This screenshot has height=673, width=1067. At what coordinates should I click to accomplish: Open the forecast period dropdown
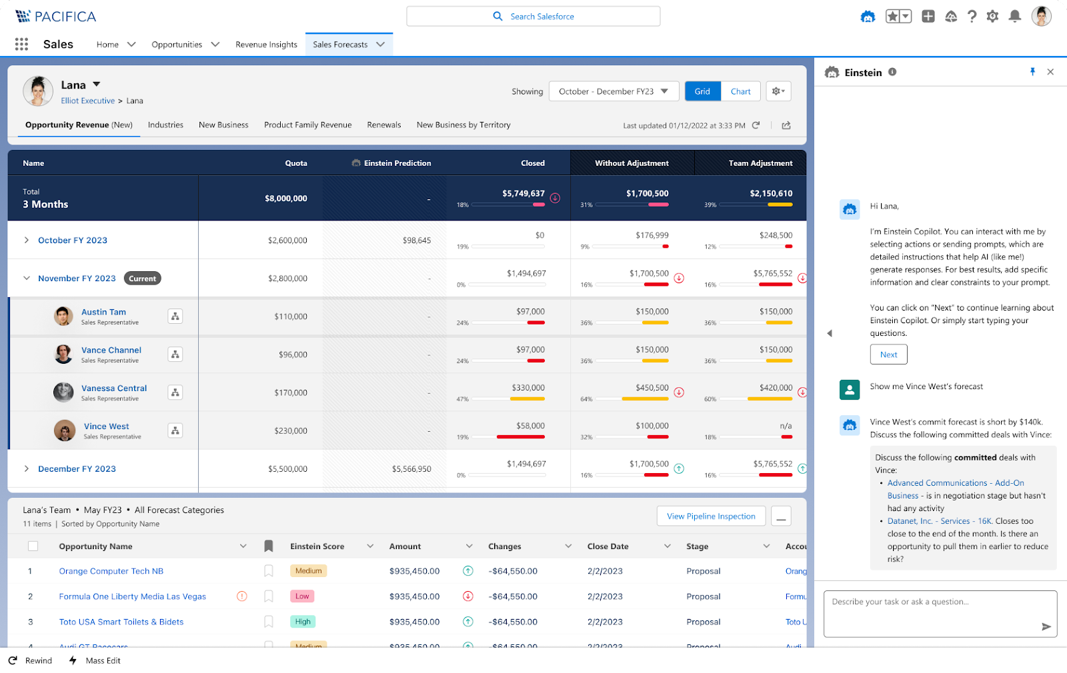point(614,91)
